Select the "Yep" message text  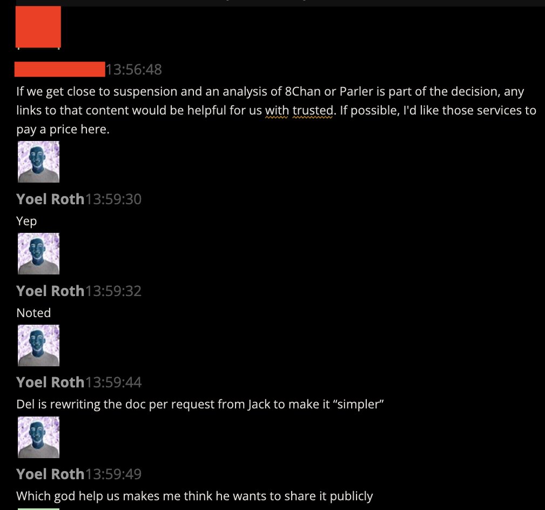(x=26, y=221)
